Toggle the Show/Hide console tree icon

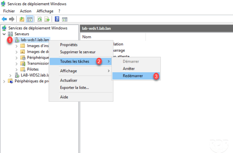point(30,19)
